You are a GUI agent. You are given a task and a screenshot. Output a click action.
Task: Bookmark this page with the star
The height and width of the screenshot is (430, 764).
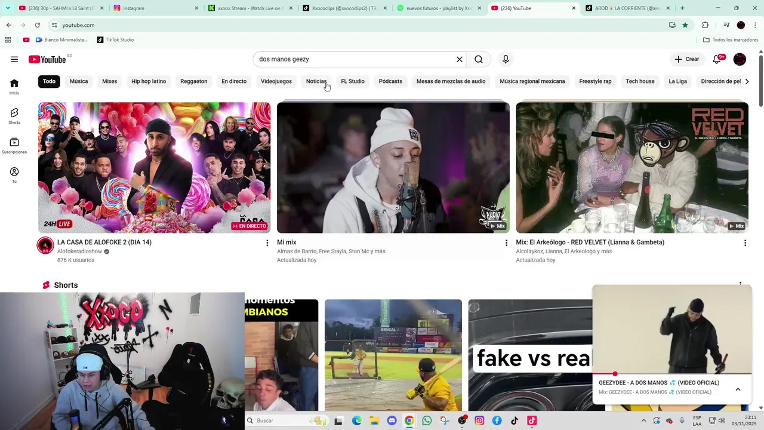click(x=685, y=25)
